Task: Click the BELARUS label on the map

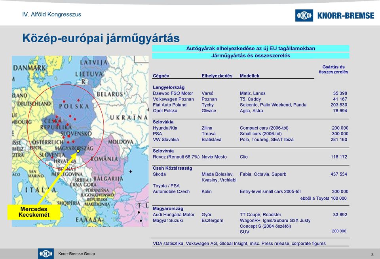Action: pyautogui.click(x=110, y=94)
